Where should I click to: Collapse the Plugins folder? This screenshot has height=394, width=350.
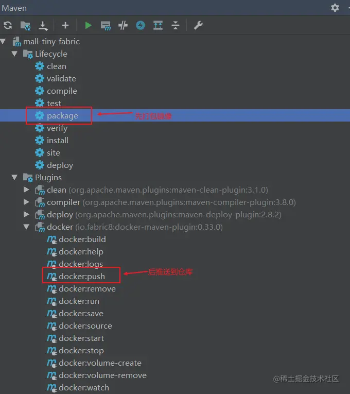coord(14,177)
